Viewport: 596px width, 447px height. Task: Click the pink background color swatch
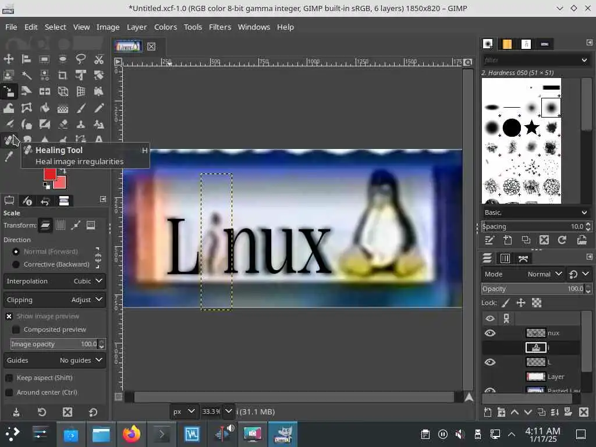(x=60, y=183)
